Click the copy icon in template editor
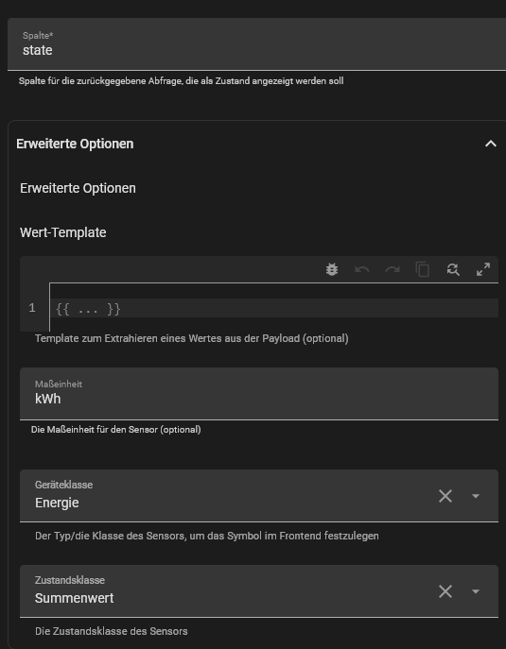This screenshot has width=506, height=649. (423, 270)
